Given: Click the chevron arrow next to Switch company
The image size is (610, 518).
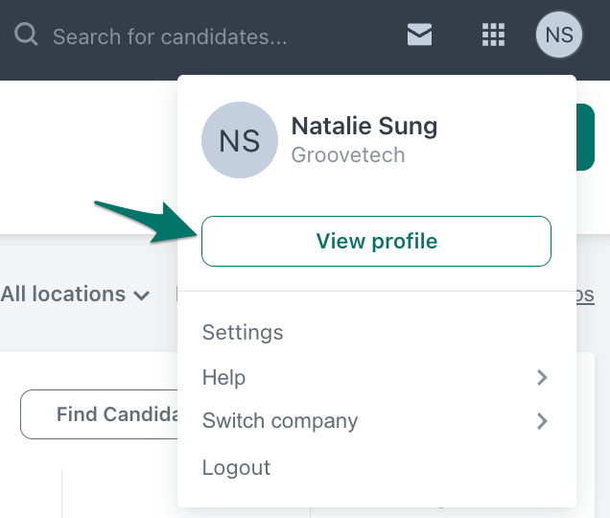Looking at the screenshot, I should coord(542,421).
